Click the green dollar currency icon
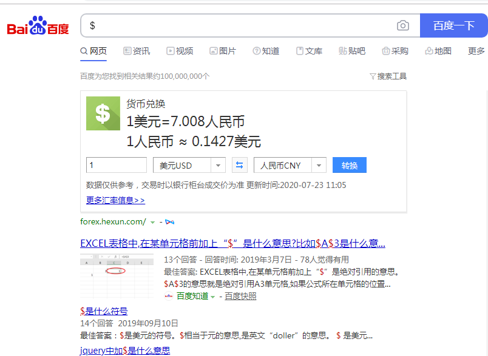 tap(103, 113)
